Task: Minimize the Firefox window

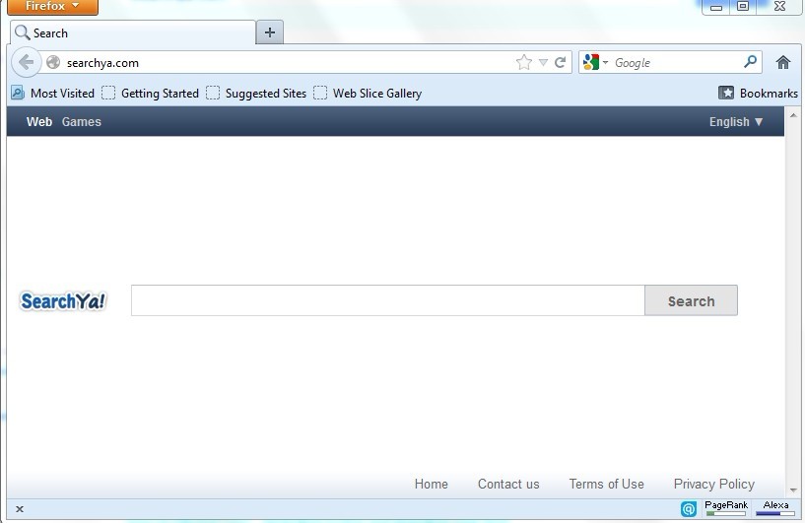Action: pyautogui.click(x=716, y=7)
